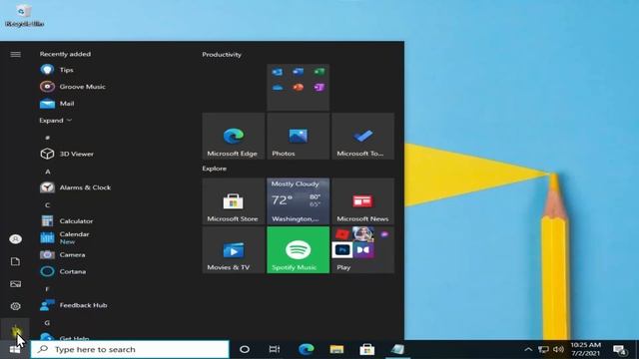Click the taskbar search box

[x=130, y=349]
